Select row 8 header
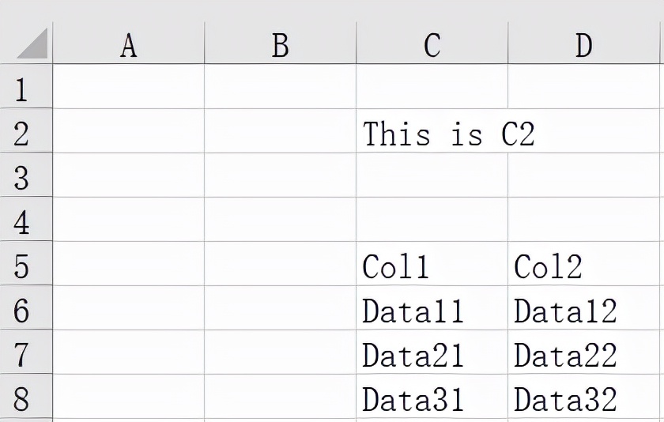The image size is (664, 422). [x=26, y=396]
